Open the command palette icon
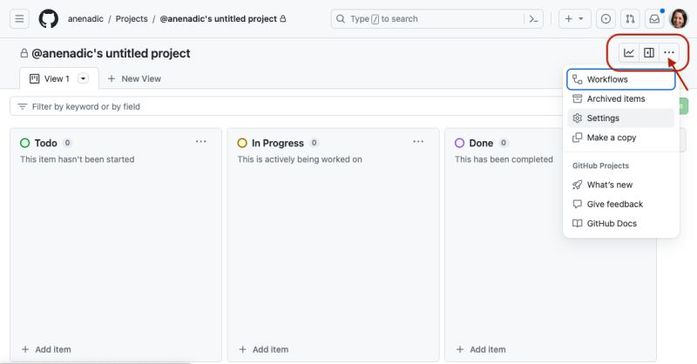697x364 pixels. click(533, 19)
